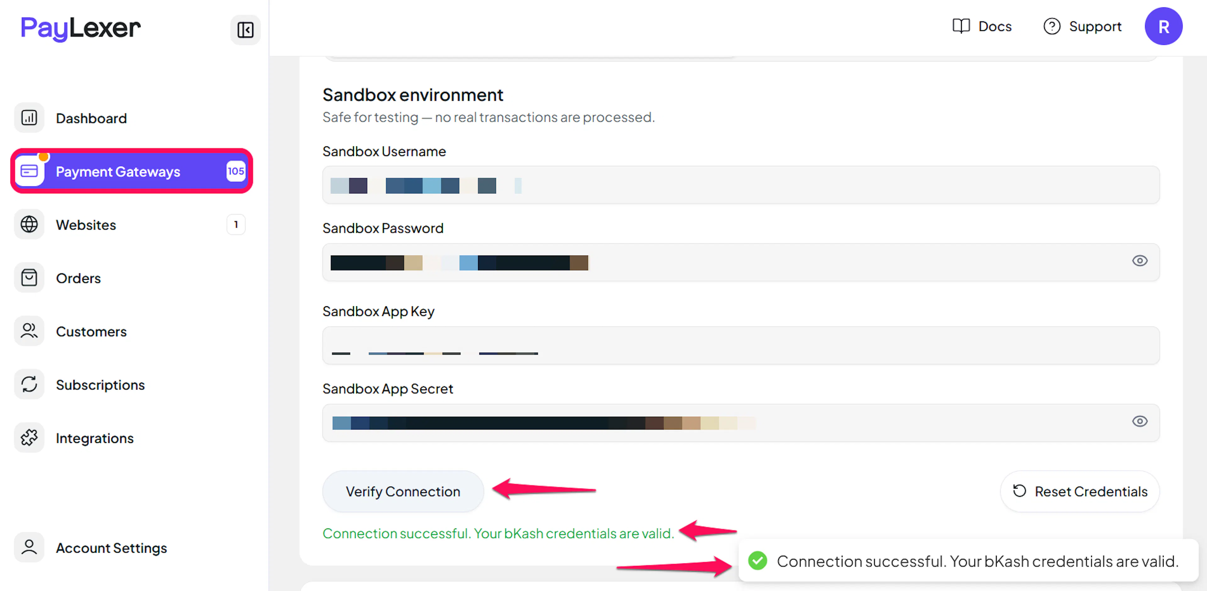Screen dimensions: 1207x591
Task: Click the Customers people icon
Action: pyautogui.click(x=29, y=331)
